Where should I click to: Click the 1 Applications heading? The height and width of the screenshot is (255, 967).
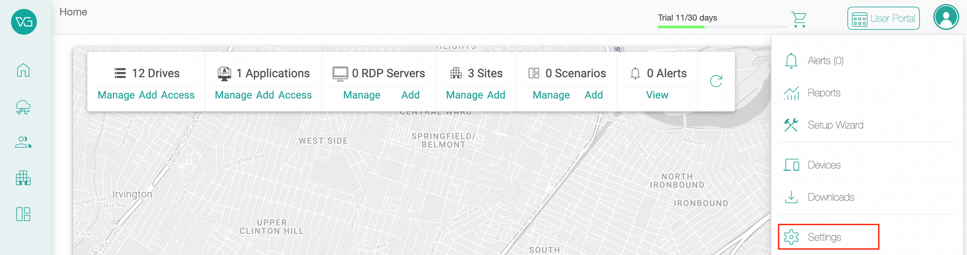[273, 73]
